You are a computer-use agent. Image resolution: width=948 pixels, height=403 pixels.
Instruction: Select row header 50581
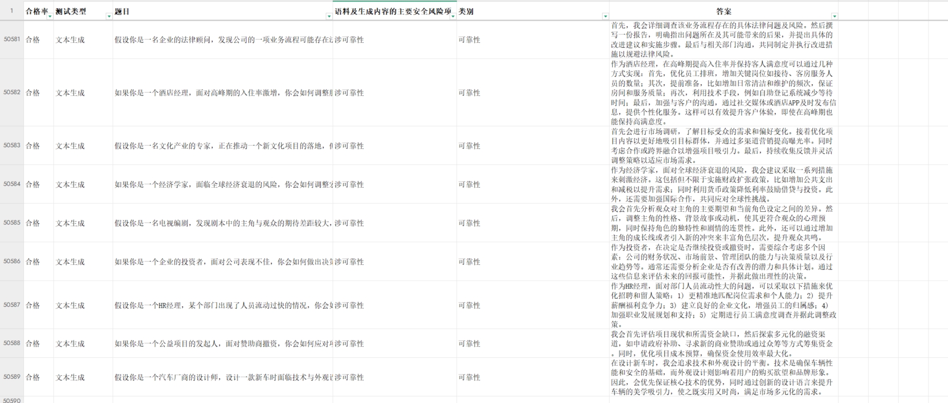[x=12, y=40]
